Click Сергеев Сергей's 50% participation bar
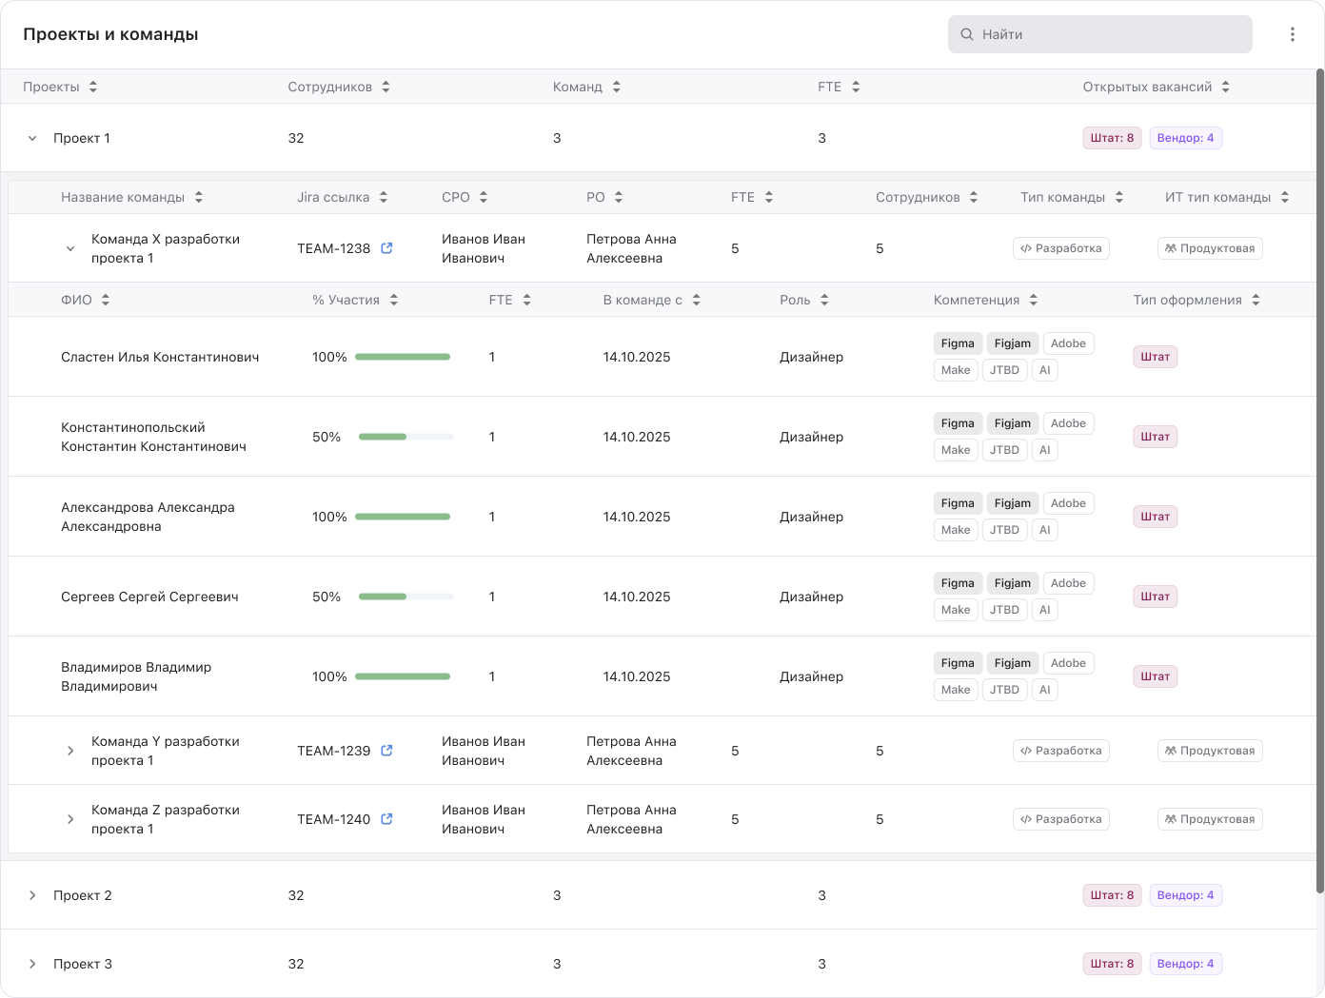Image resolution: width=1325 pixels, height=998 pixels. click(405, 597)
